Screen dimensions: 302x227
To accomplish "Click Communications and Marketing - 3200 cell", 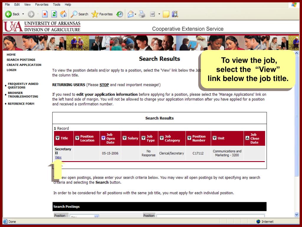I will click(x=227, y=153).
